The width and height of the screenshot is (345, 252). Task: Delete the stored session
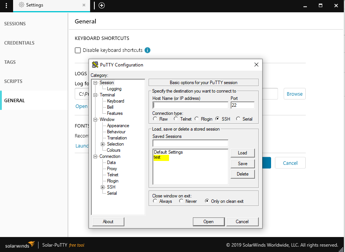click(x=243, y=174)
